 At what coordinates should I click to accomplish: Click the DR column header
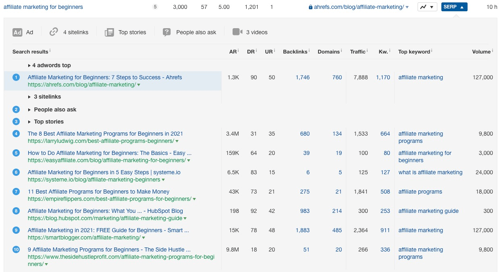click(x=251, y=52)
